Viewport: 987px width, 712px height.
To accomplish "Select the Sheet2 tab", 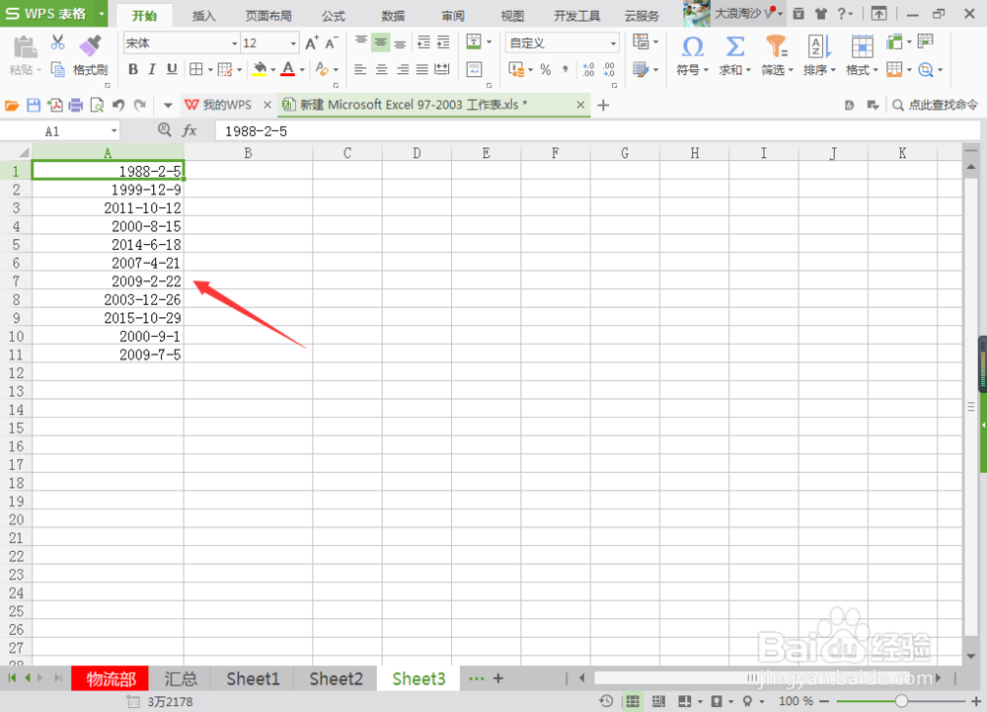I will 336,678.
